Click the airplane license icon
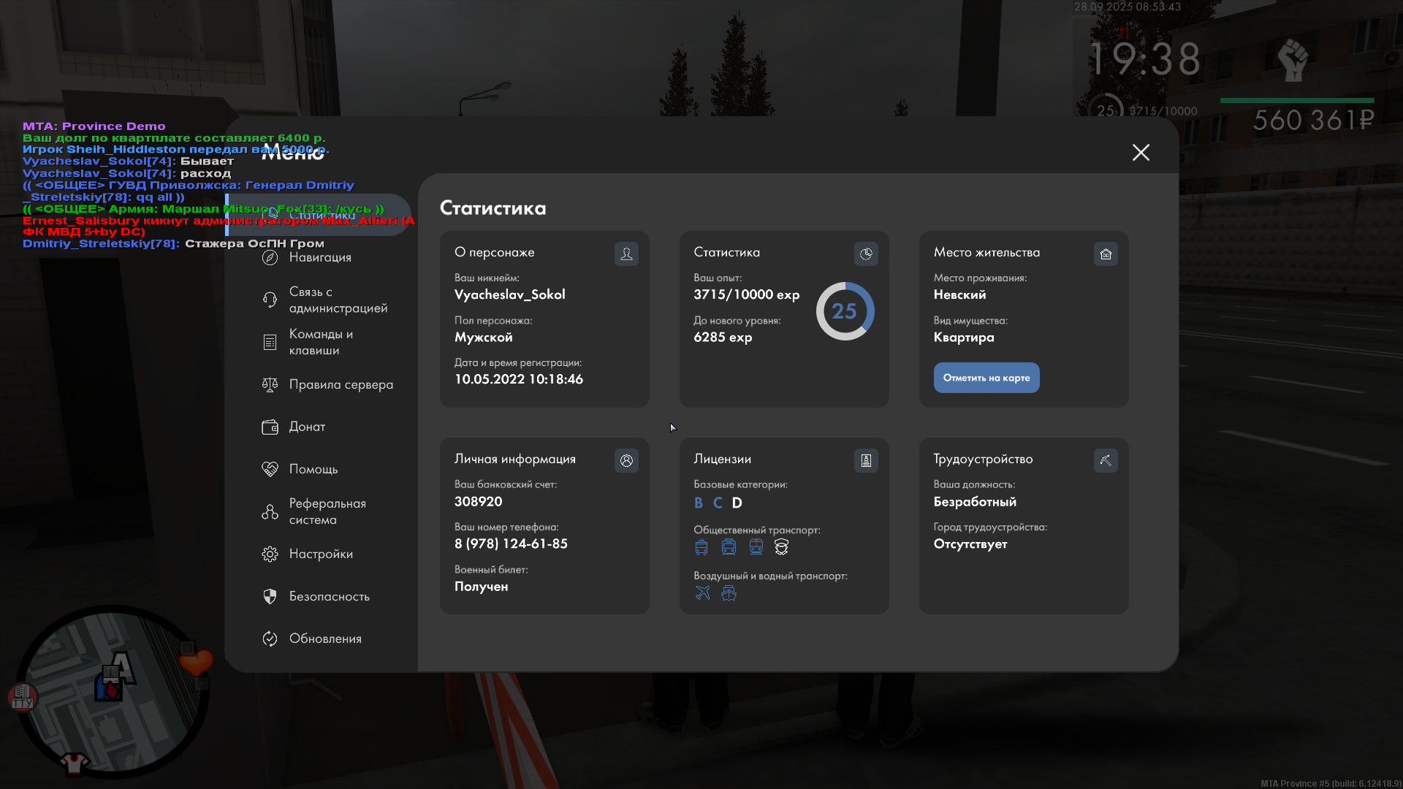This screenshot has height=789, width=1403. [702, 593]
